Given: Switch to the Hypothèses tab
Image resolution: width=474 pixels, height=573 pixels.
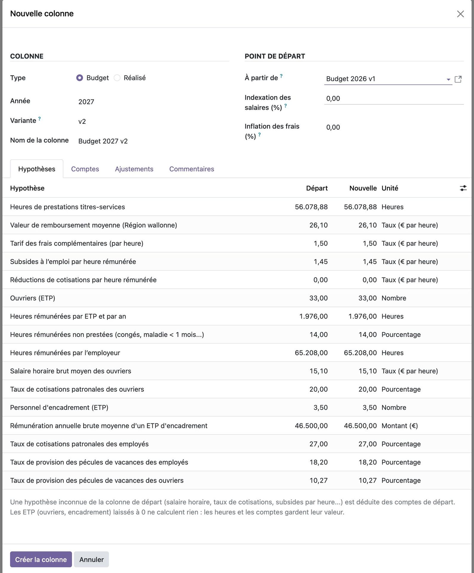Looking at the screenshot, I should pyautogui.click(x=37, y=169).
